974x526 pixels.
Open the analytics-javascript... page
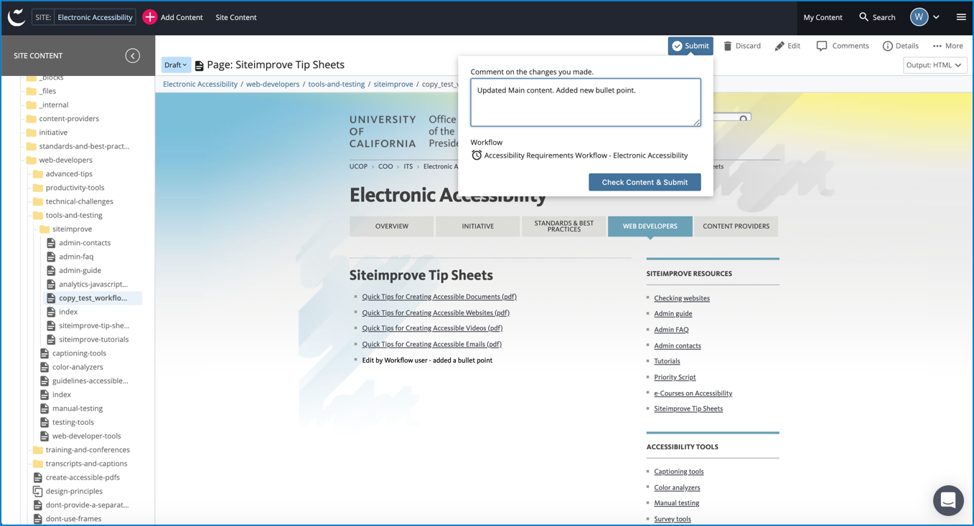click(x=93, y=284)
